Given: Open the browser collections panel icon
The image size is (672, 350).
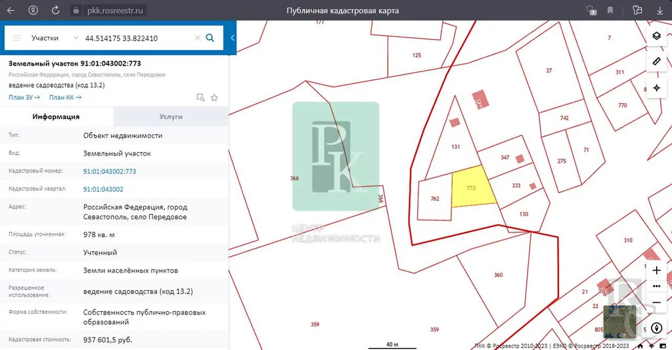Looking at the screenshot, I should pos(637,11).
